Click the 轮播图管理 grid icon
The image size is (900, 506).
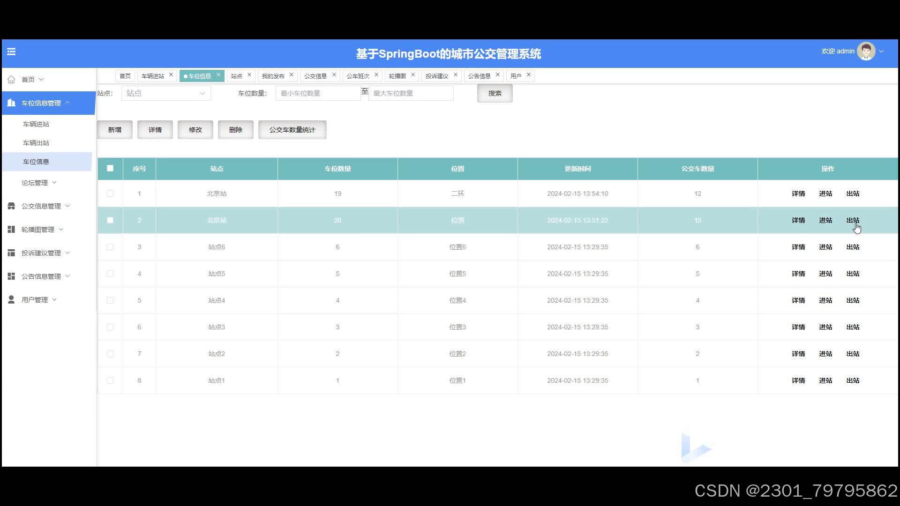(x=11, y=230)
